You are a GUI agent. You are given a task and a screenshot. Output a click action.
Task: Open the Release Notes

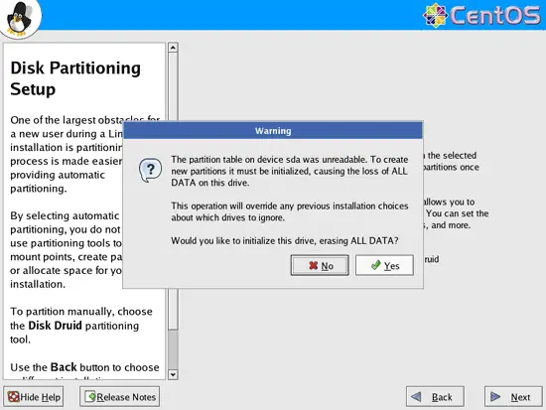click(120, 396)
